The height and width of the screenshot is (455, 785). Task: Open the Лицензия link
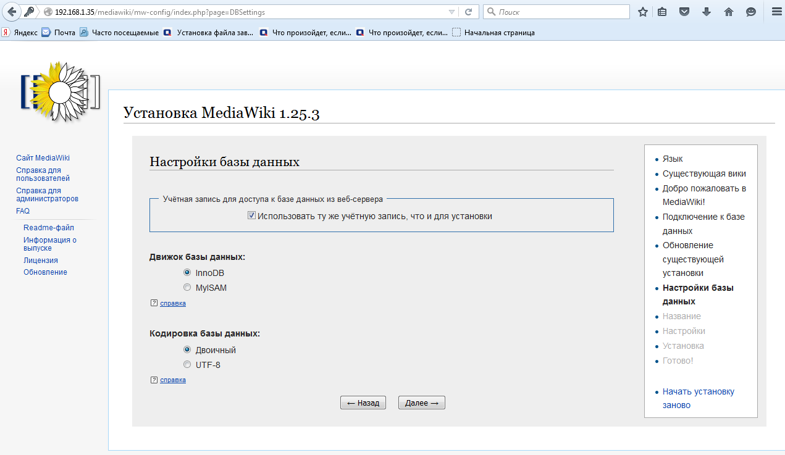(41, 261)
